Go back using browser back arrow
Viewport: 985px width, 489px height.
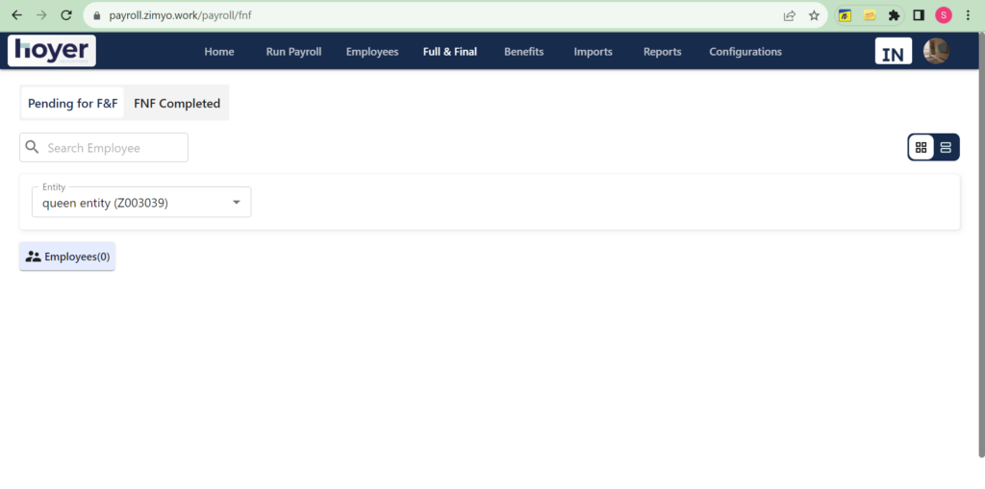click(17, 15)
